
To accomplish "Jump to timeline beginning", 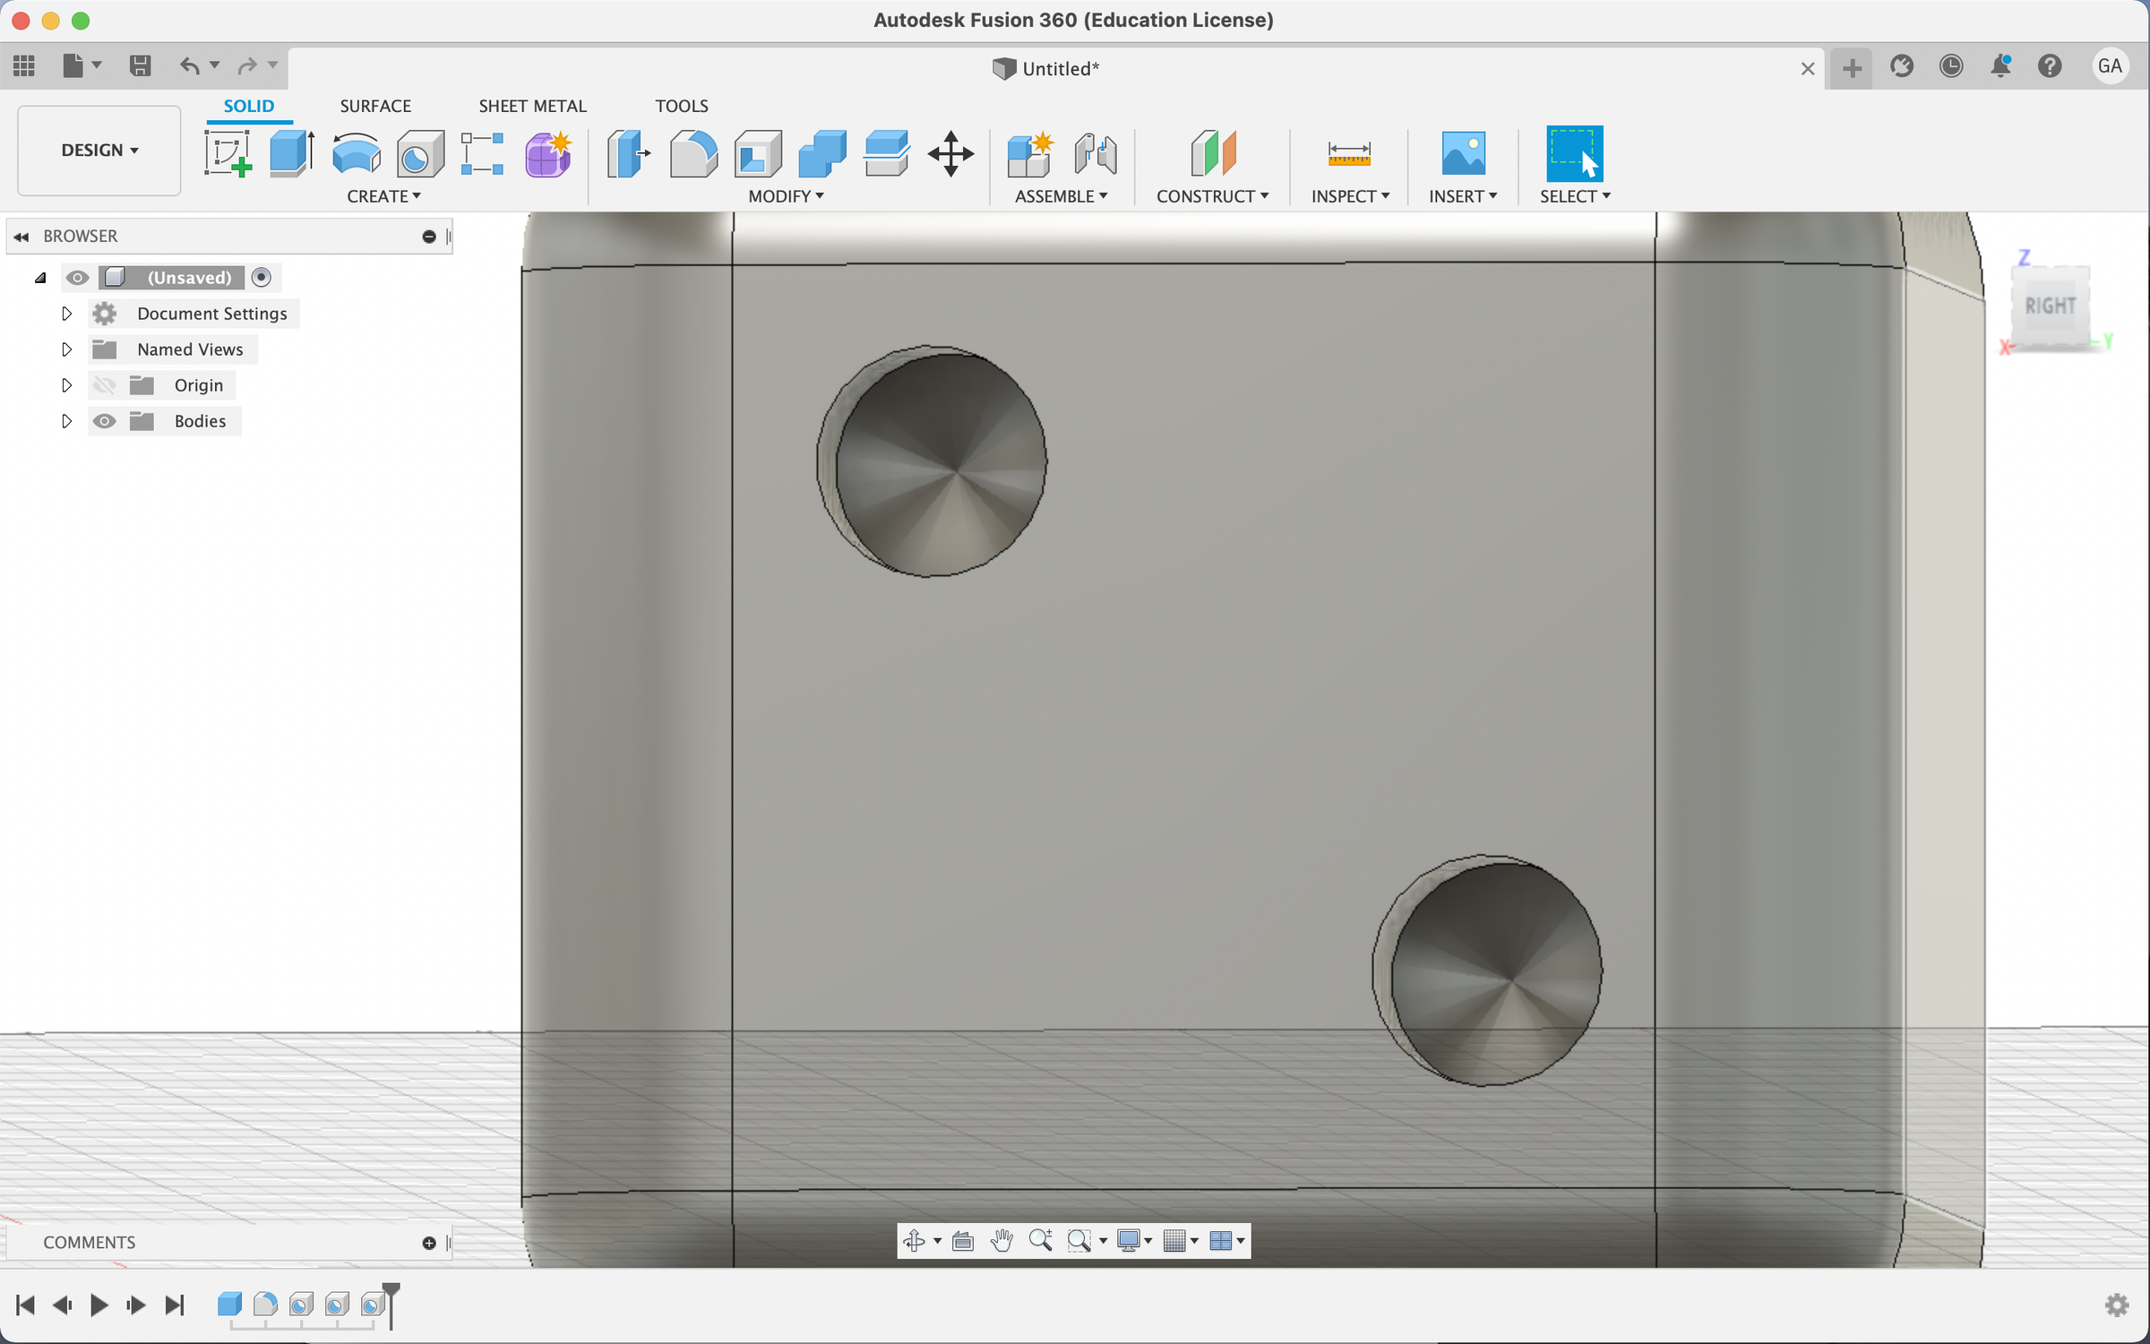I will coord(25,1305).
